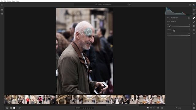The height and width of the screenshot is (110, 196).
Task: Switch to Photo Grid view
Action: point(7,108)
